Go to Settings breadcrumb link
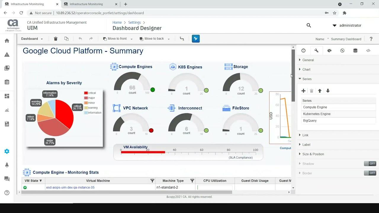This screenshot has width=379, height=213. click(x=134, y=22)
